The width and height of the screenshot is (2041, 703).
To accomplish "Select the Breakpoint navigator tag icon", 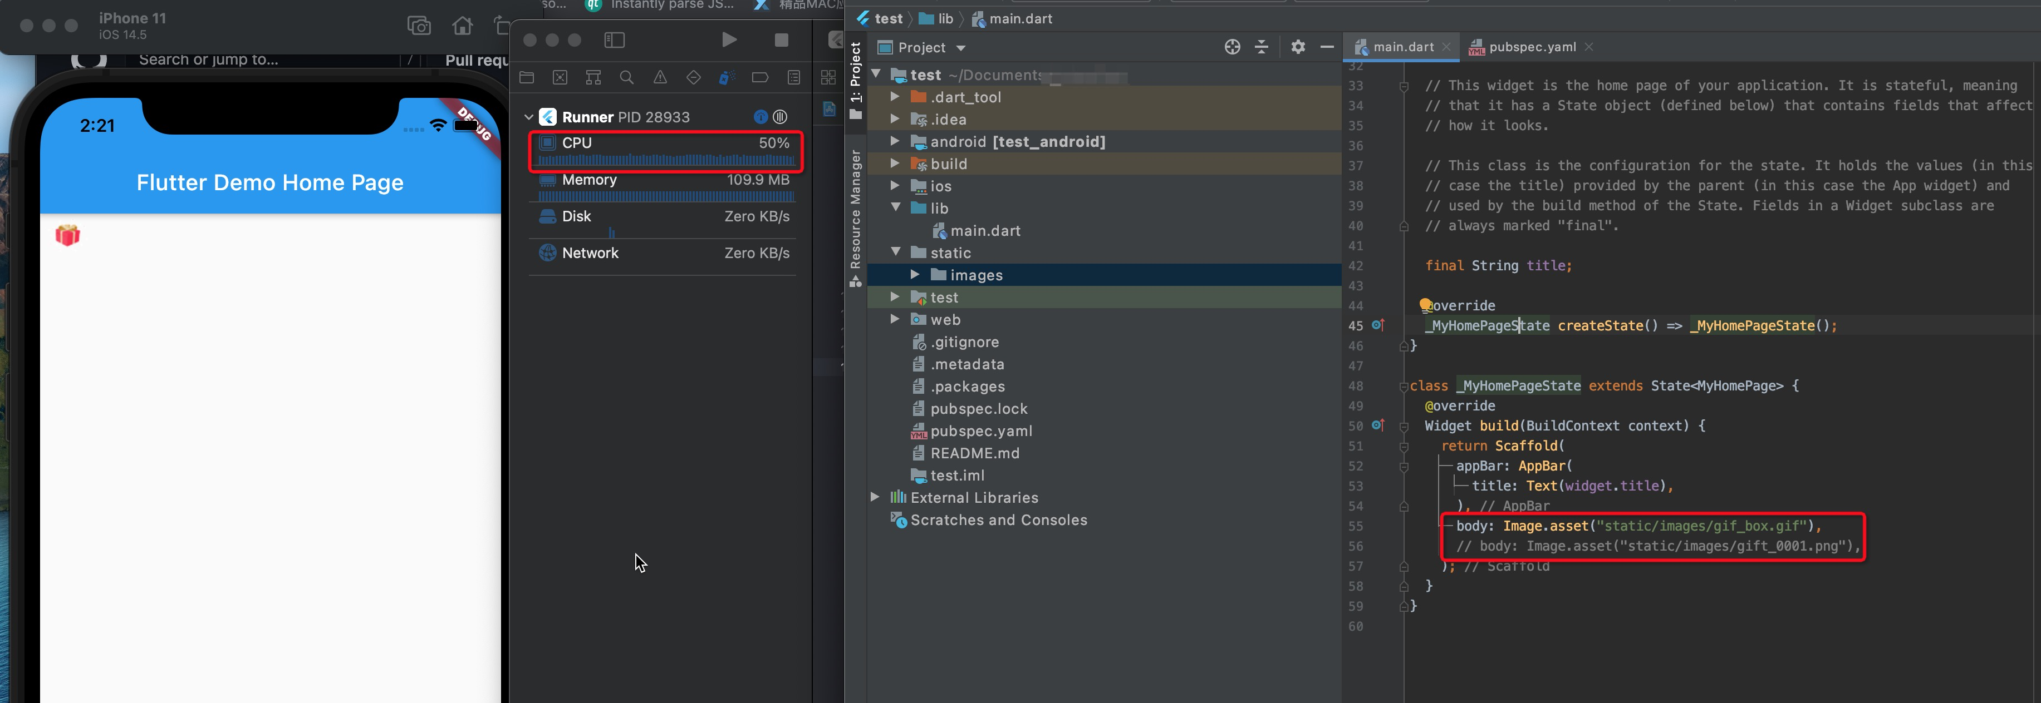I will 760,77.
